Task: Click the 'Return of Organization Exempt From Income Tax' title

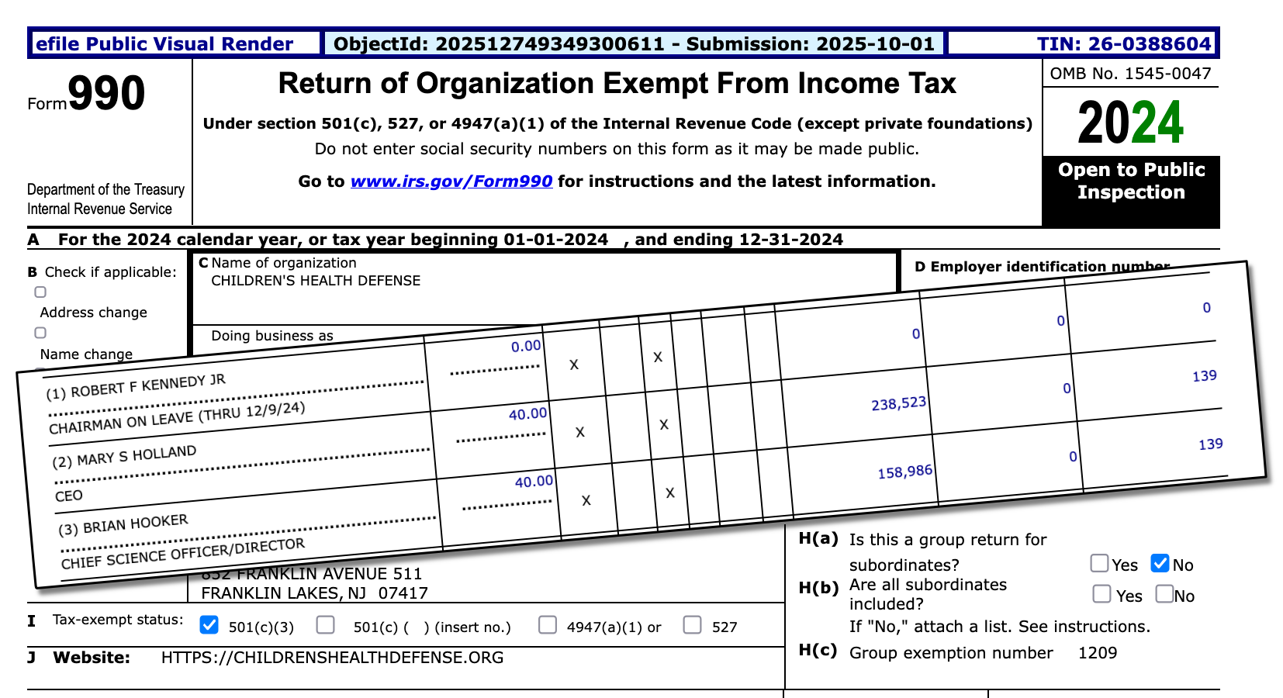Action: [x=617, y=84]
